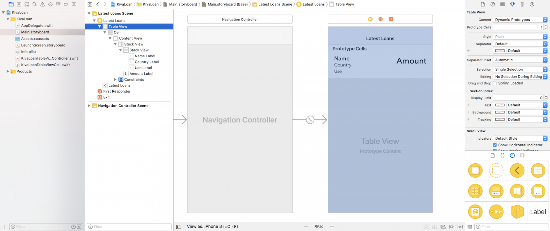550x231 pixels.
Task: Click the Add New Constraints icon
Action: click(451, 227)
